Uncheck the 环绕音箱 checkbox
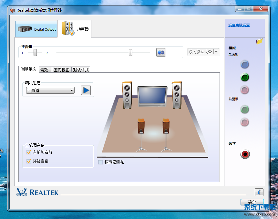This screenshot has height=219, width=278. point(29,161)
